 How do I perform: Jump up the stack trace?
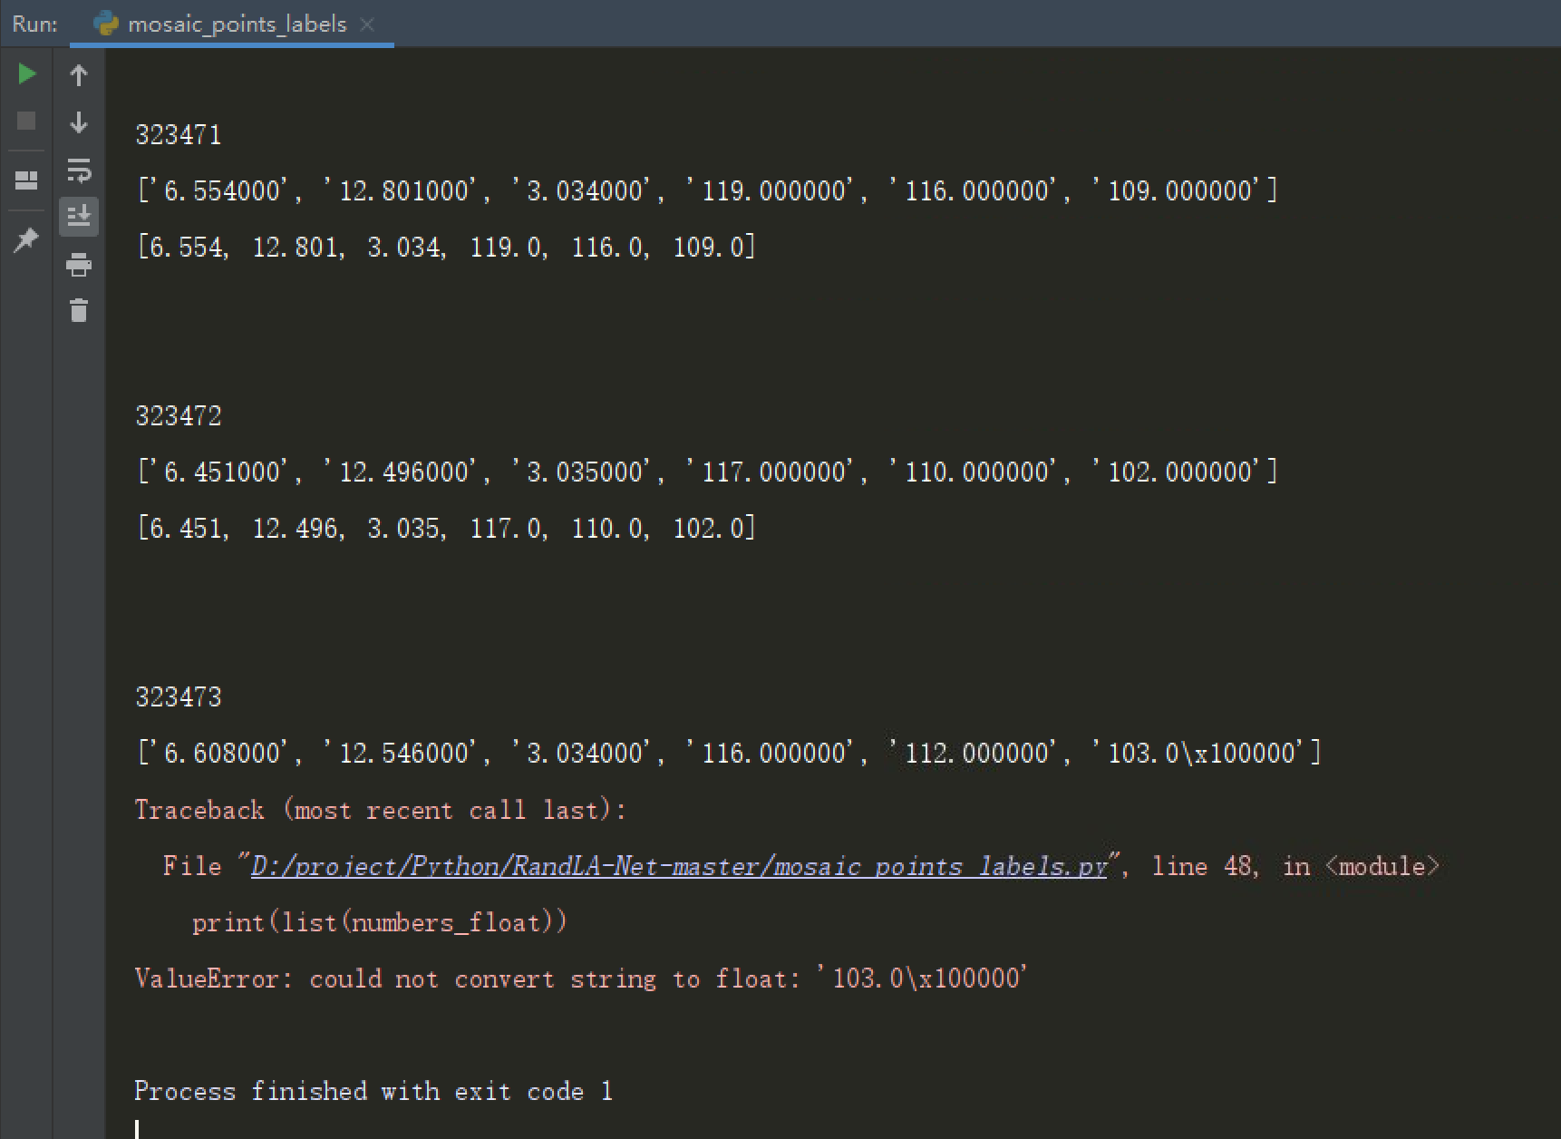point(79,75)
